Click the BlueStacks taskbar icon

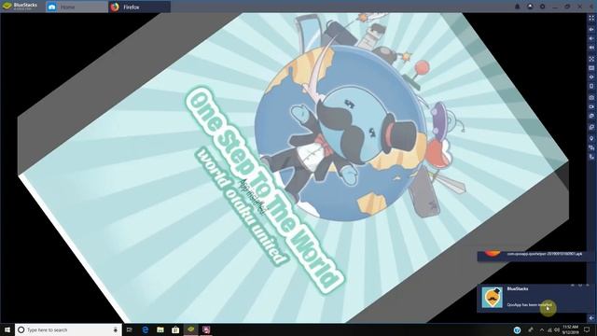(190, 329)
